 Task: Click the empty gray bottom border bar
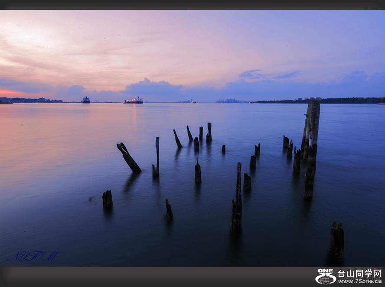coord(152,277)
